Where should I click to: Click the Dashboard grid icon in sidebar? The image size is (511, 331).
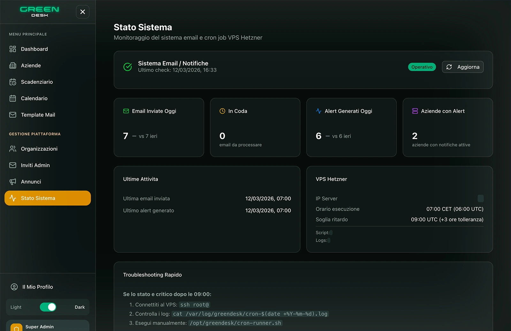click(x=13, y=49)
